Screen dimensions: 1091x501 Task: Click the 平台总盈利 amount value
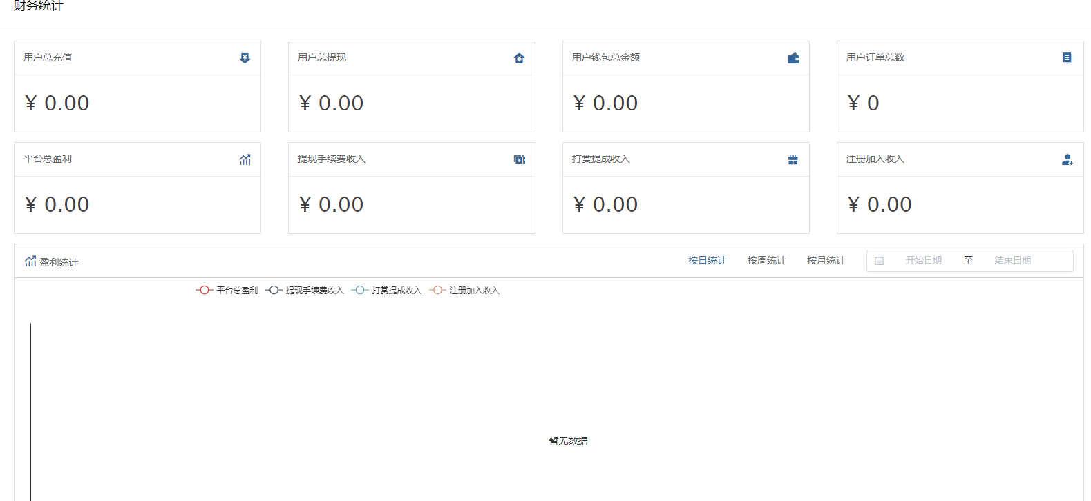[x=57, y=205]
